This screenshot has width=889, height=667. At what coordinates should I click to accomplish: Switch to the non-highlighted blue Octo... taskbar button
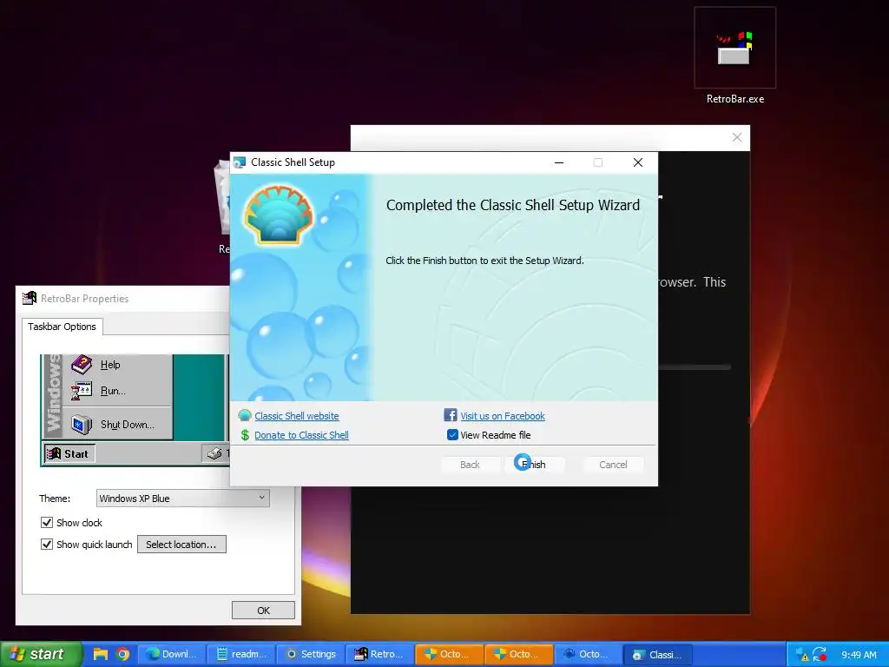click(589, 655)
